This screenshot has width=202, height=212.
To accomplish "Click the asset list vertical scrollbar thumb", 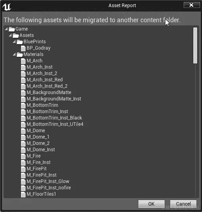I will [195, 45].
